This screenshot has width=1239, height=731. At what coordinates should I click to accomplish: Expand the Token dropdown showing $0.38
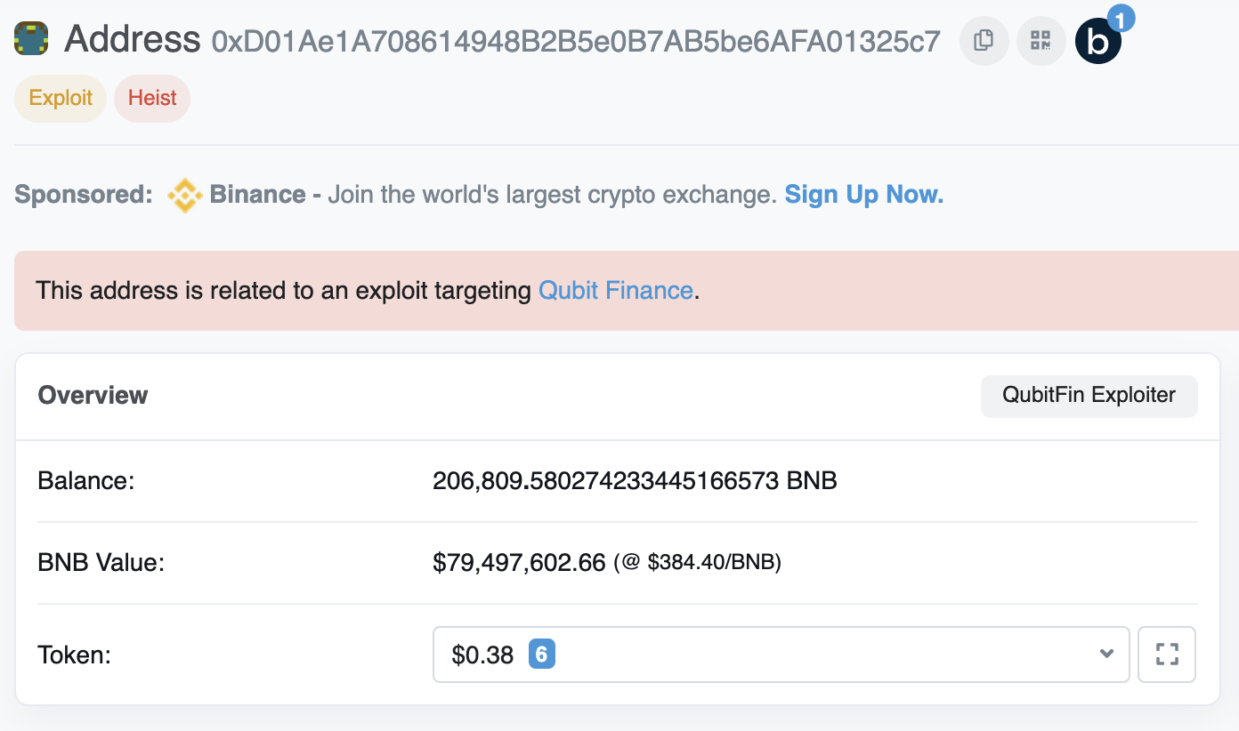(781, 655)
